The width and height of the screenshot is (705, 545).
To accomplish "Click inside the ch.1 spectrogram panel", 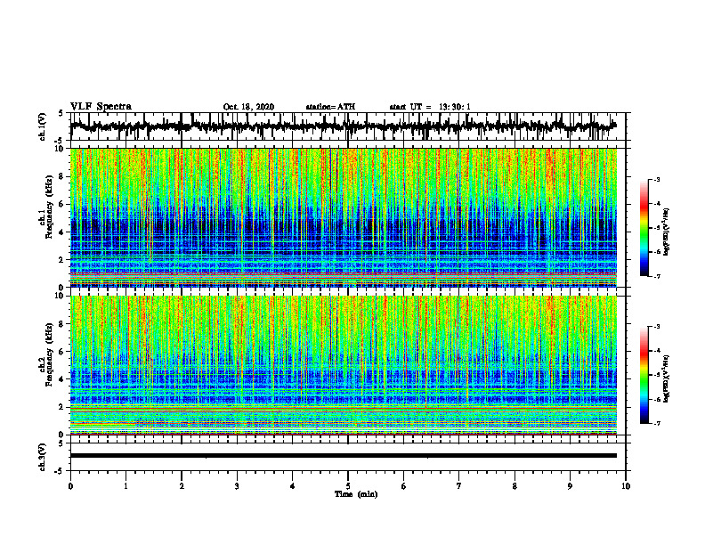I will 344,217.
